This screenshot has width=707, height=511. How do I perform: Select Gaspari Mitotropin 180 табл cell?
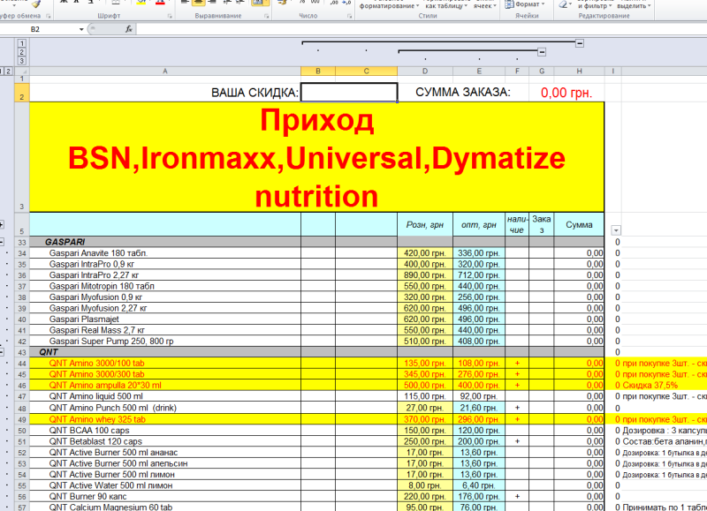[165, 286]
